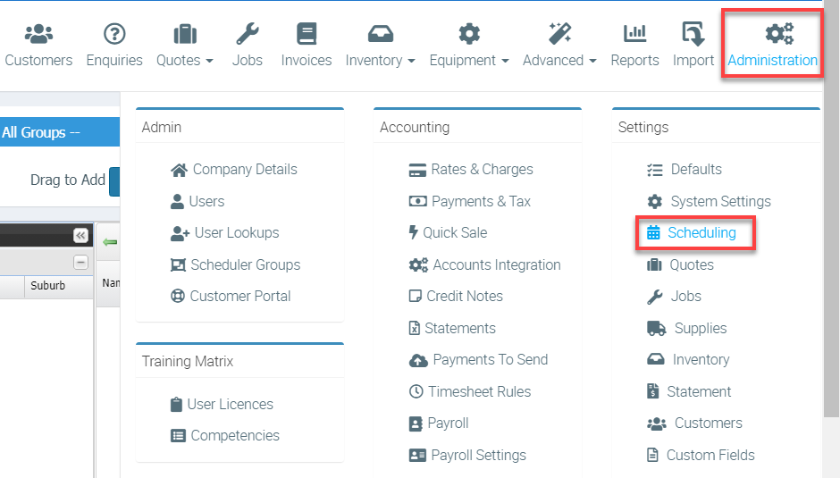
Task: Open Company Details under Admin
Action: (244, 170)
